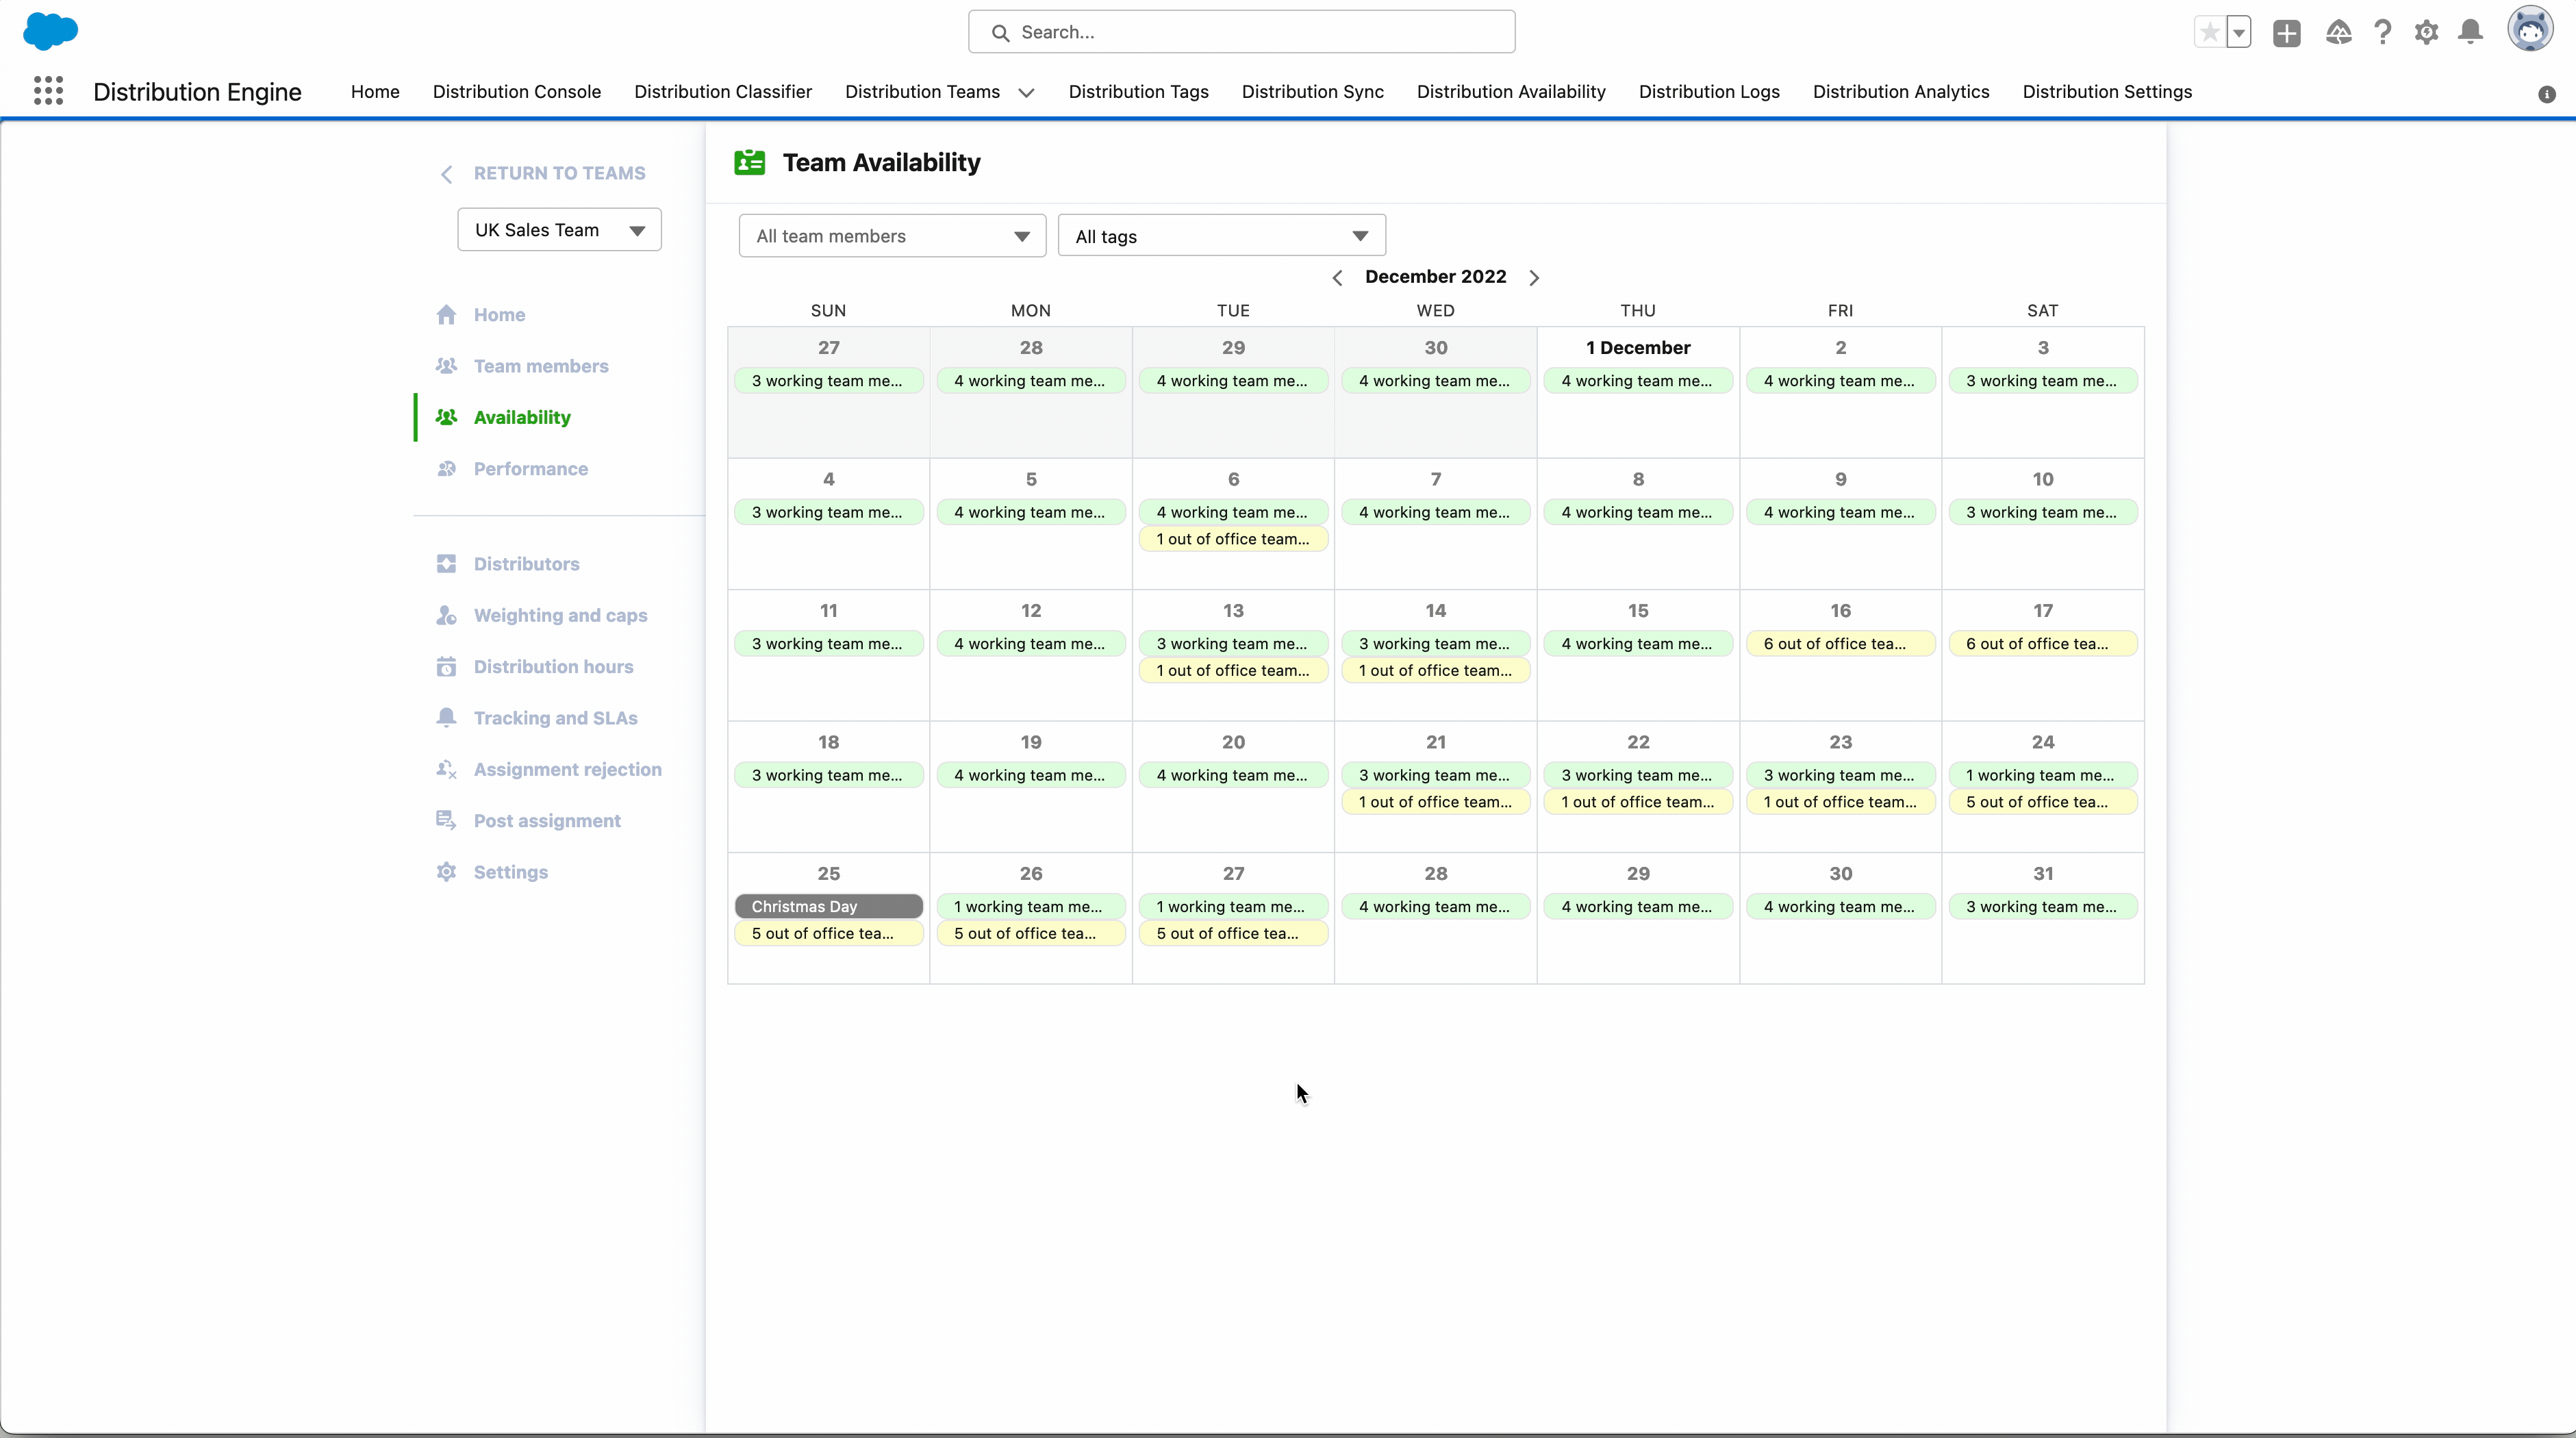Click in the global Search field
The image size is (2576, 1438).
pyautogui.click(x=1241, y=32)
